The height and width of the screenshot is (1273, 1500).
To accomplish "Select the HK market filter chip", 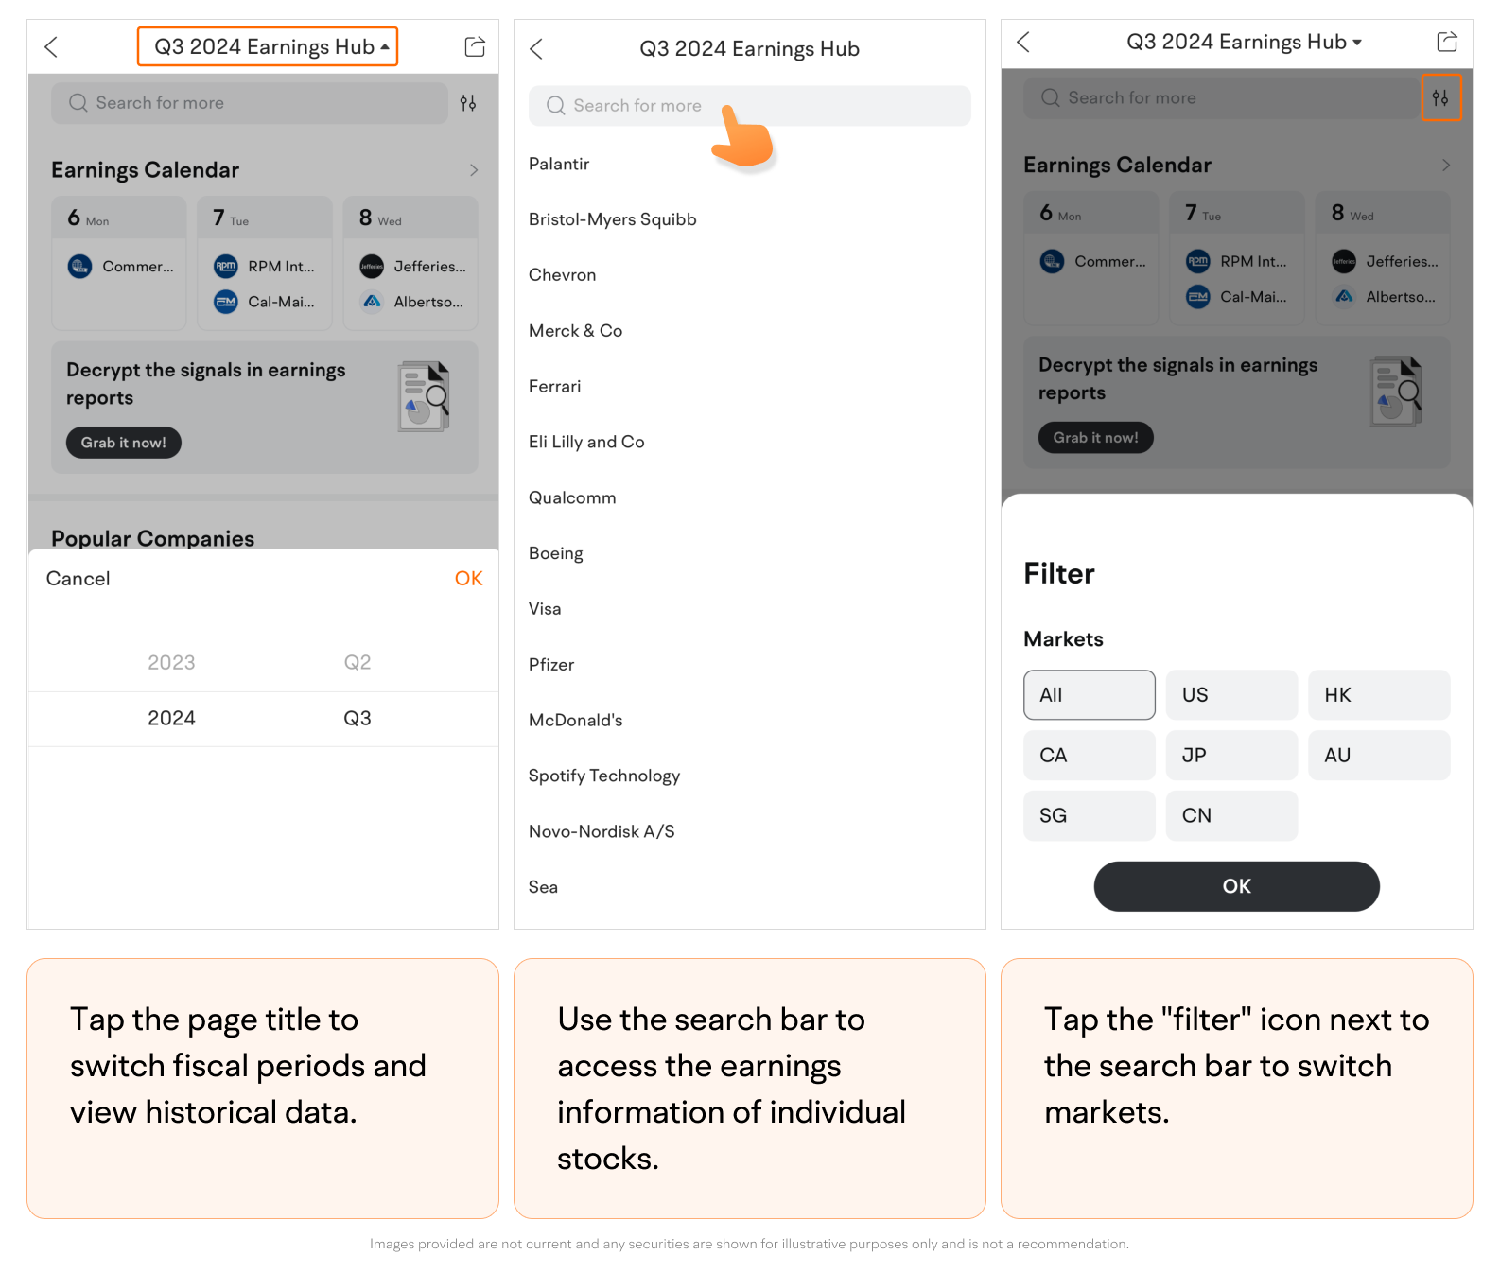I will (x=1378, y=695).
